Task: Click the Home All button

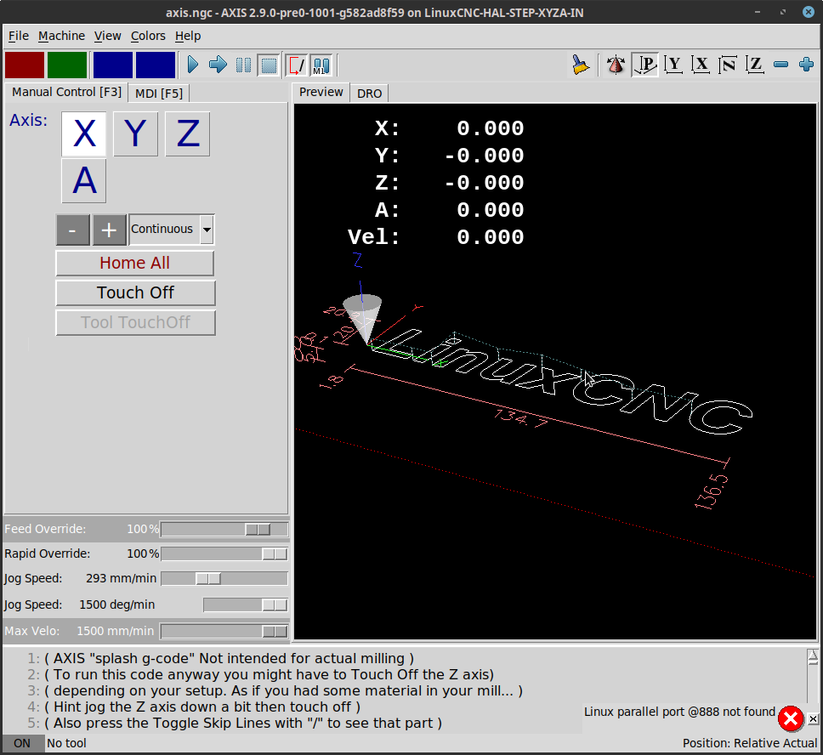Action: click(x=135, y=263)
